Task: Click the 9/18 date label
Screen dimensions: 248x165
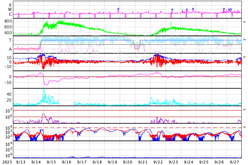Action: [97, 162]
